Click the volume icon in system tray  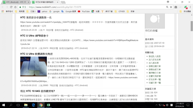(x=164, y=105)
